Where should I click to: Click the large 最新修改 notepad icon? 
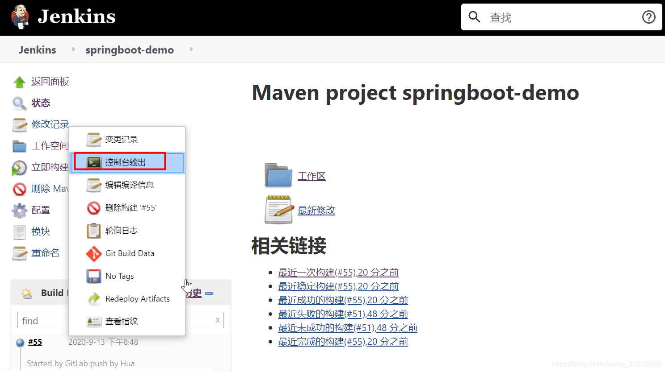pyautogui.click(x=279, y=209)
